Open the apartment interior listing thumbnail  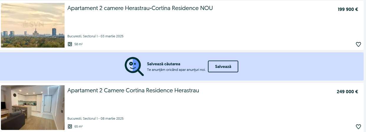coord(33,108)
